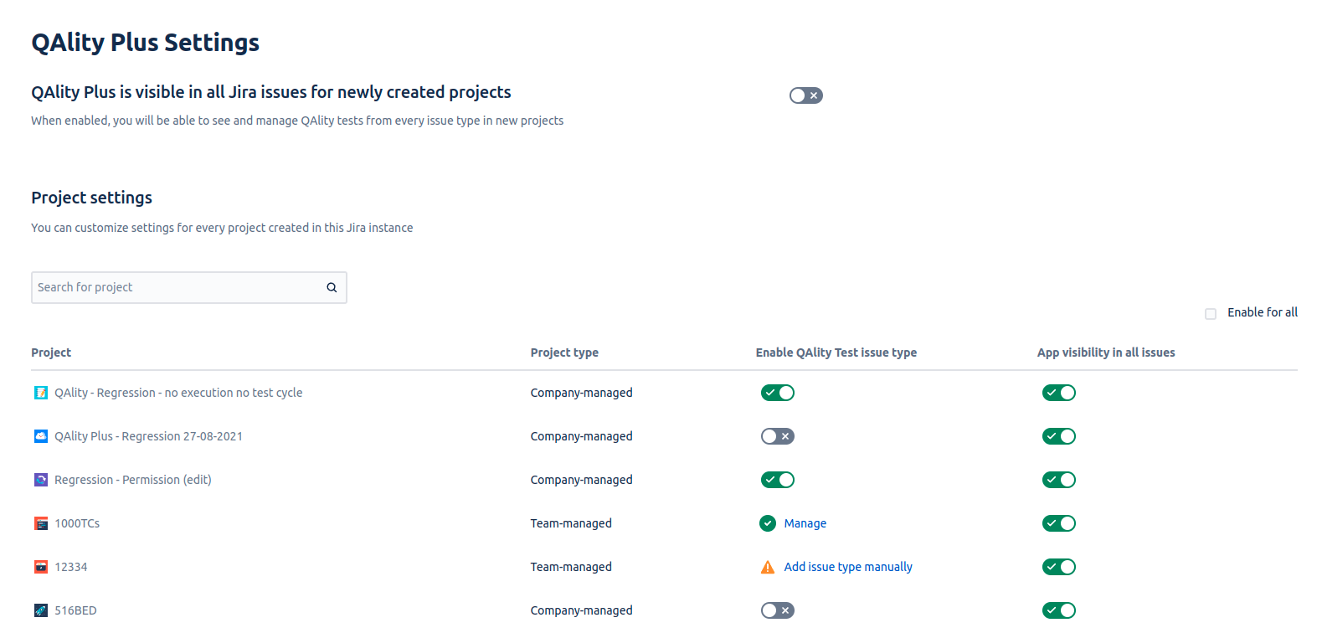Turn off app visibility for QAlity Plus - Regression 27-08-2021
Image resolution: width=1322 pixels, height=633 pixels.
pos(1059,436)
